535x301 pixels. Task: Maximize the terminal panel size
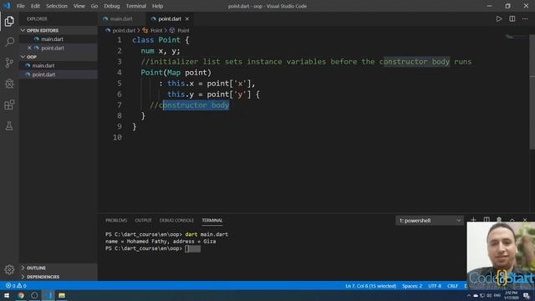tap(512, 220)
